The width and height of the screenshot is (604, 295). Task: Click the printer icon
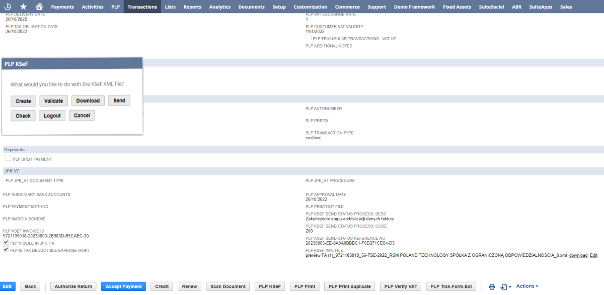[x=492, y=286]
